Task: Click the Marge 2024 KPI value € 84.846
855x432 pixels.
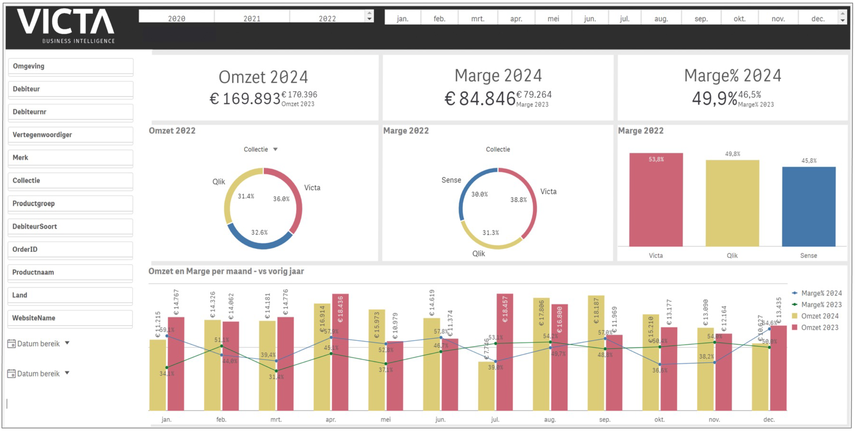Action: [x=480, y=99]
